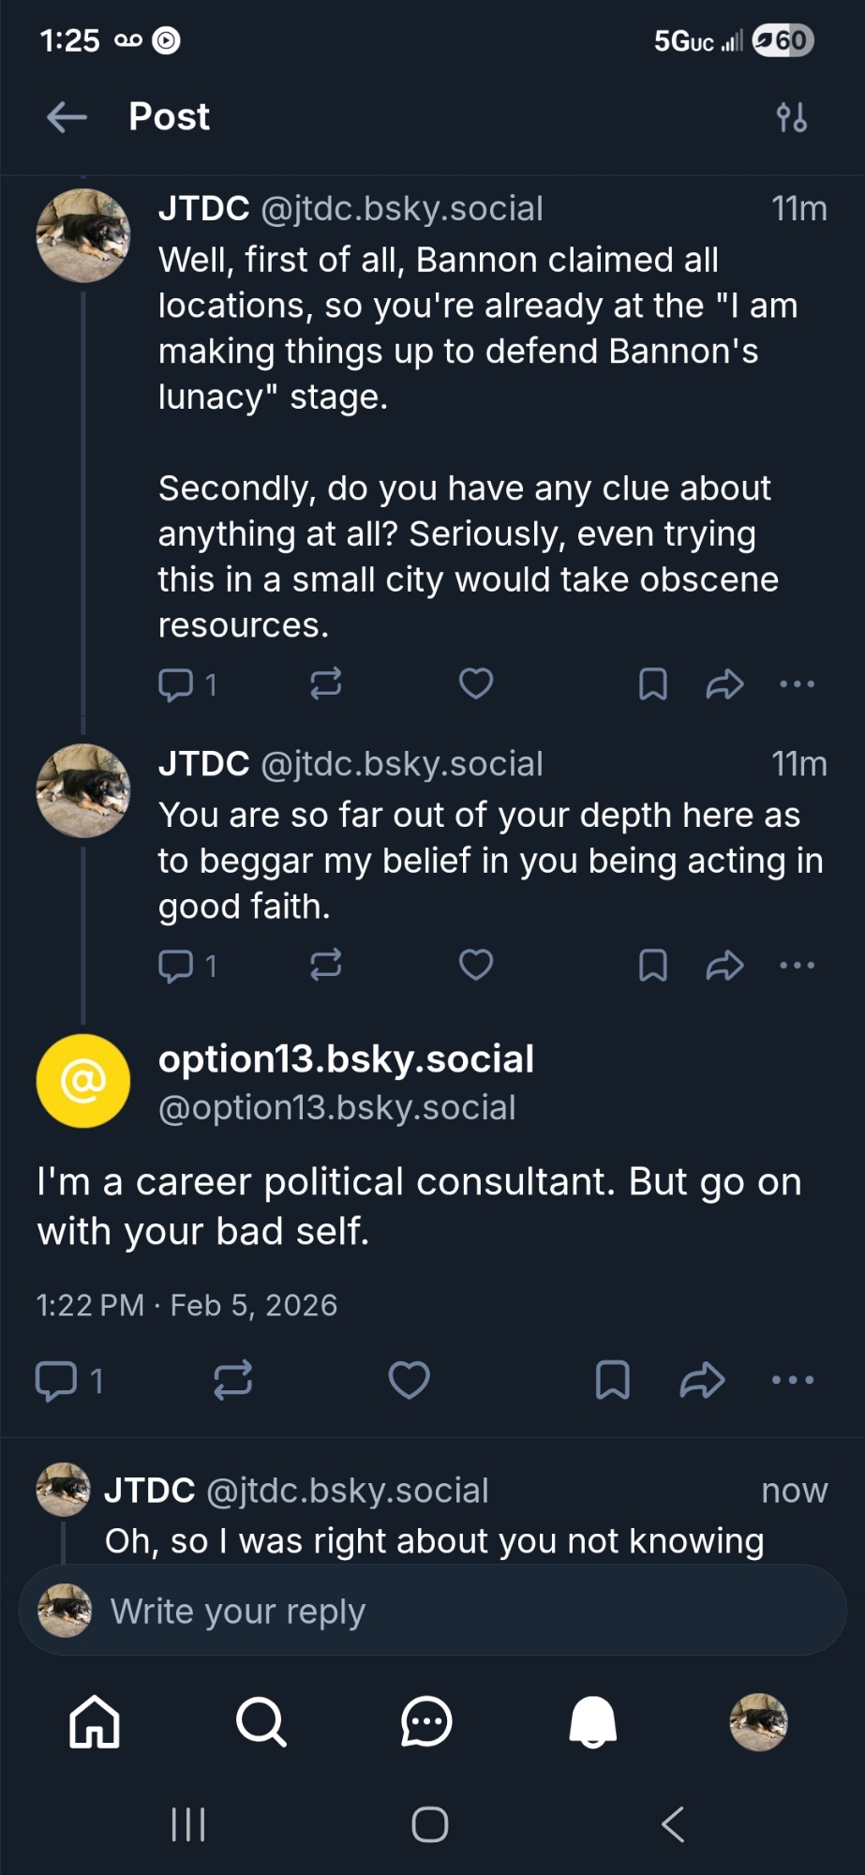Bookmark JTDC's 'Bannon claimed all locations' post
The image size is (865, 1875).
(652, 684)
